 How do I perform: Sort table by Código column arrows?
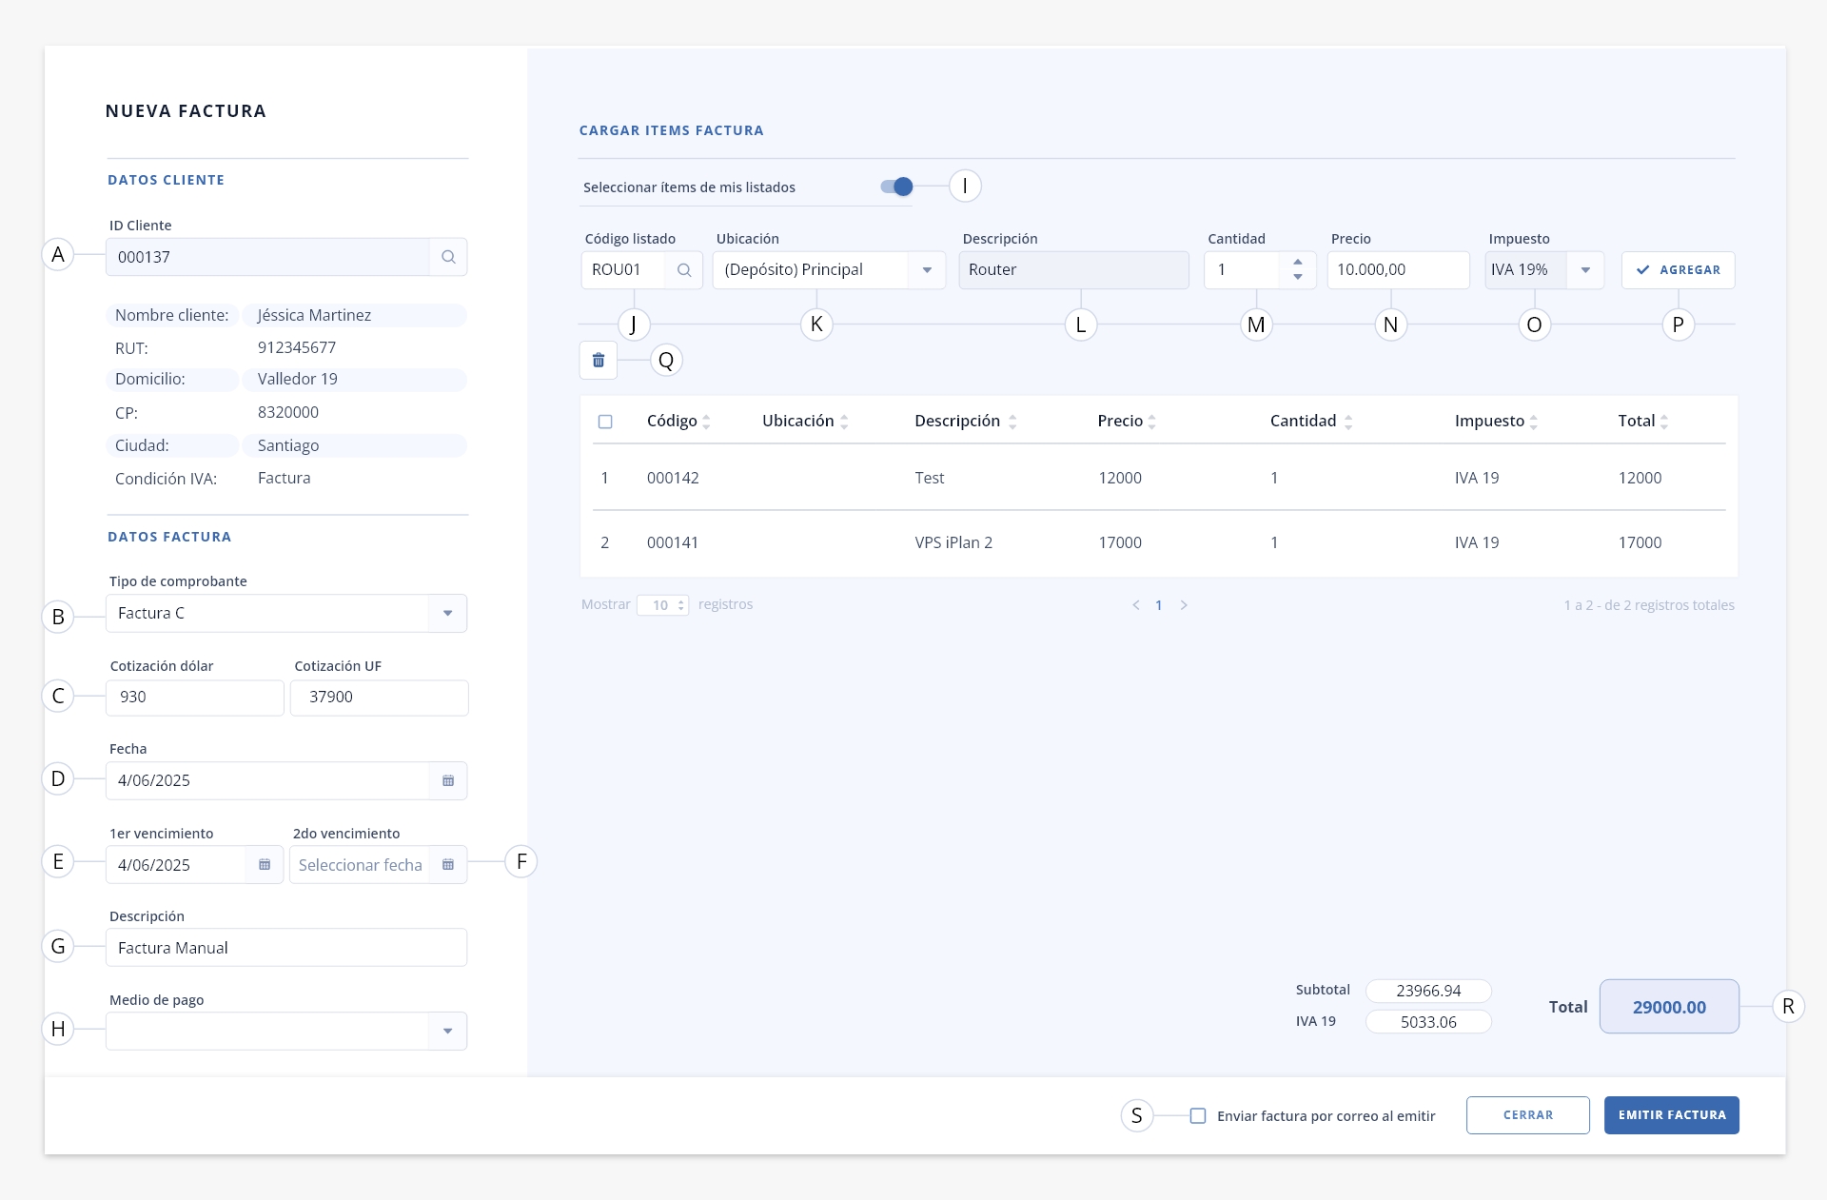[x=706, y=422]
